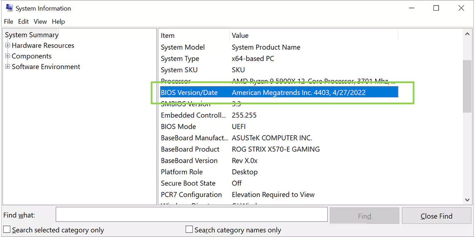This screenshot has height=237, width=475.
Task: Expand the Hardware Resources node
Action: 8,45
